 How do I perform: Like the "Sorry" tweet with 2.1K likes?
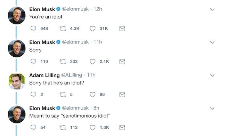(92, 62)
